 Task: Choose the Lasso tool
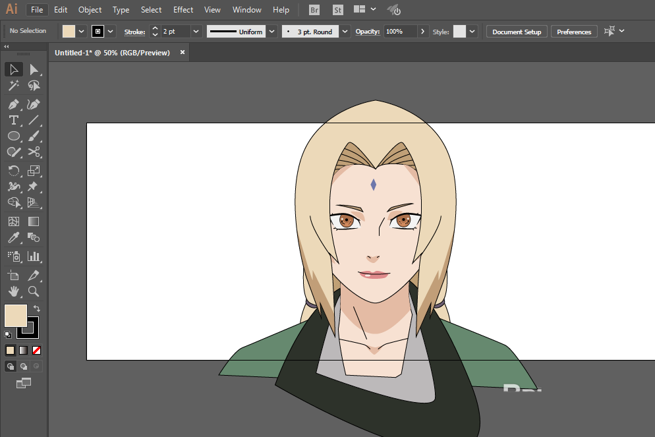pyautogui.click(x=34, y=86)
